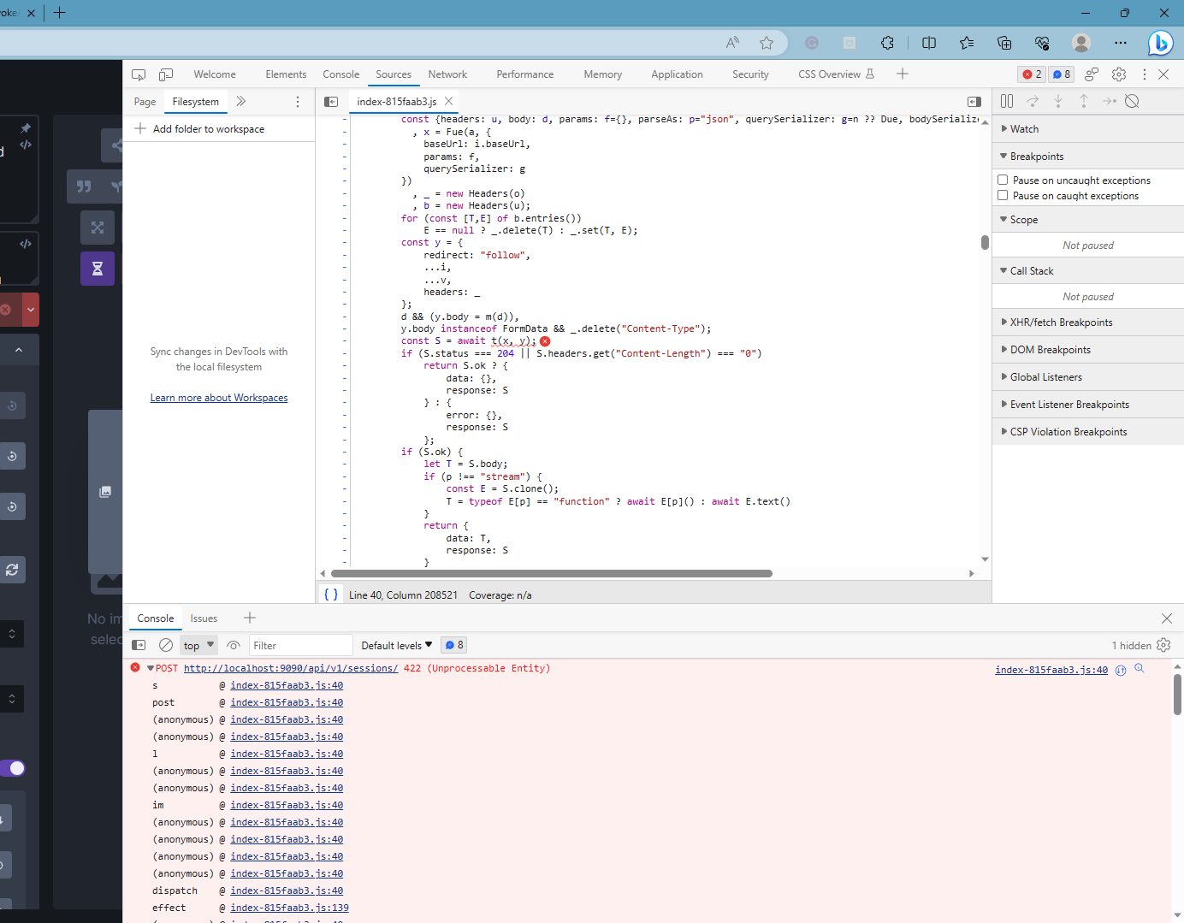Select the inspect element tool
This screenshot has height=923, width=1184.
click(138, 74)
